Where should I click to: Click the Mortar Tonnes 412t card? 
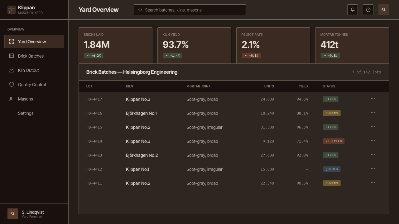tap(352, 45)
